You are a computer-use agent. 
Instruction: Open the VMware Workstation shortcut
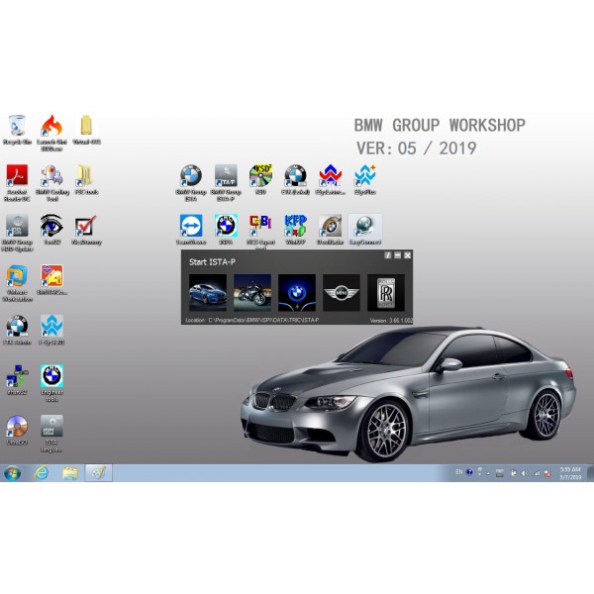point(17,283)
